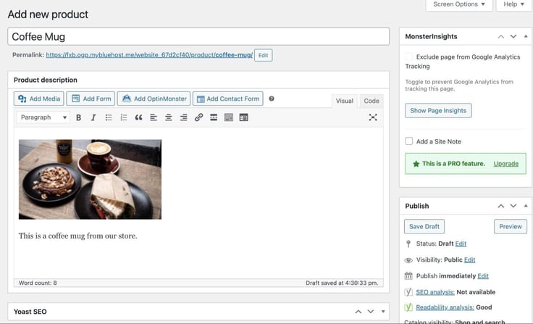Click Save Draft button
Image resolution: width=533 pixels, height=324 pixels.
point(424,227)
